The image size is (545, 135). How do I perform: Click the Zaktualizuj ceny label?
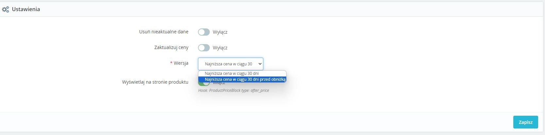pyautogui.click(x=171, y=47)
